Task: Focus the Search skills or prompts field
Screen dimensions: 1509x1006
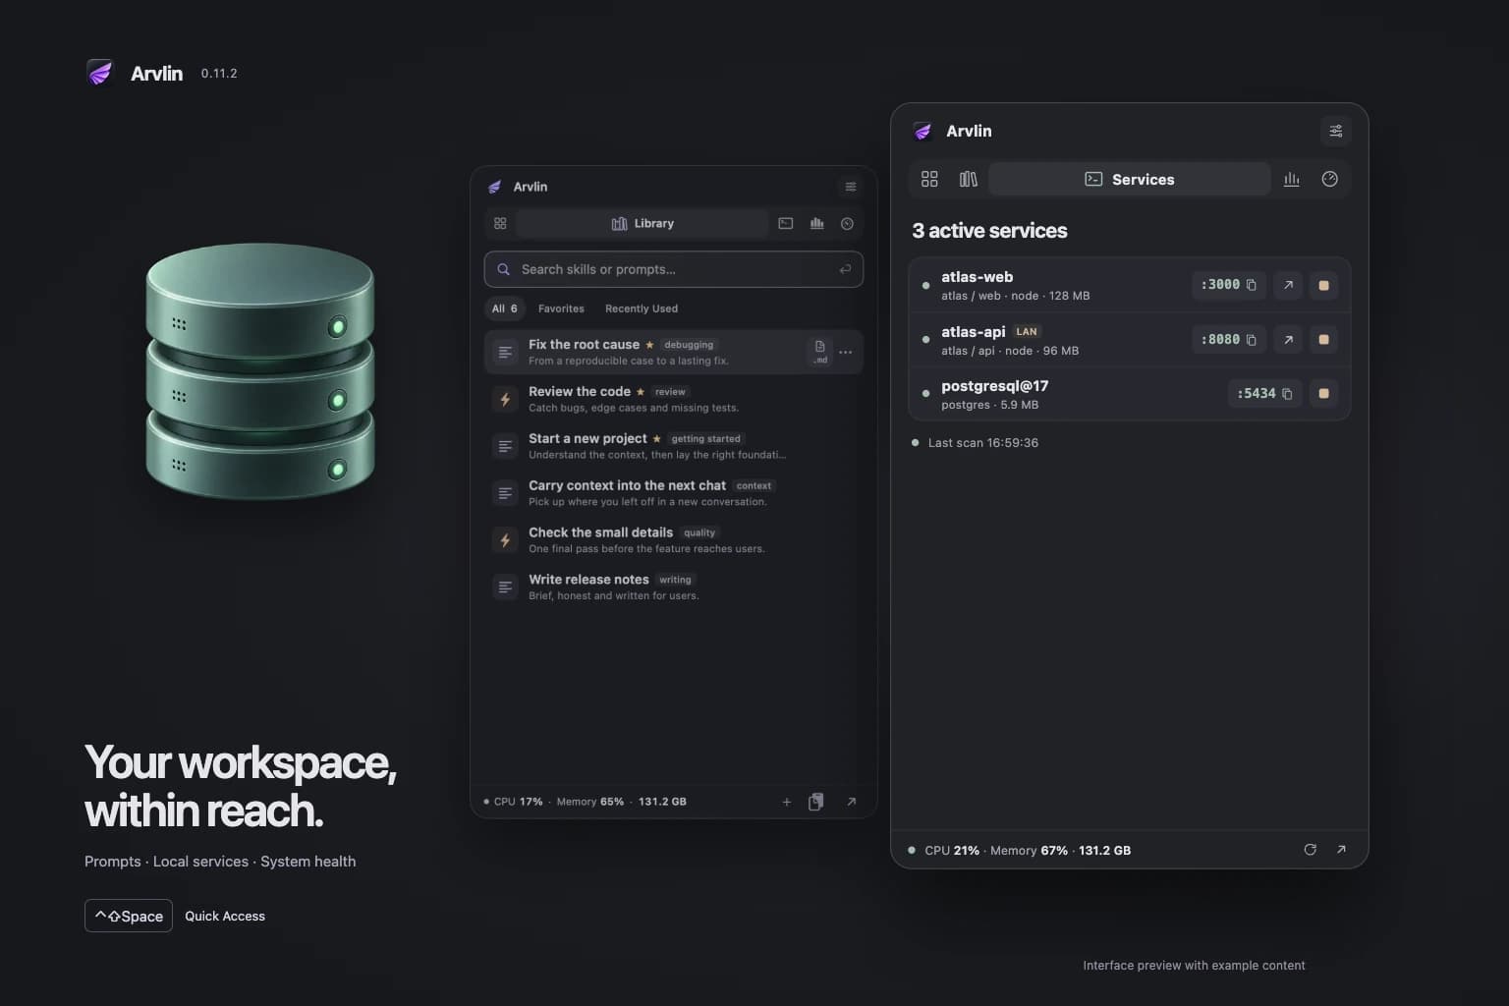Action: (674, 269)
